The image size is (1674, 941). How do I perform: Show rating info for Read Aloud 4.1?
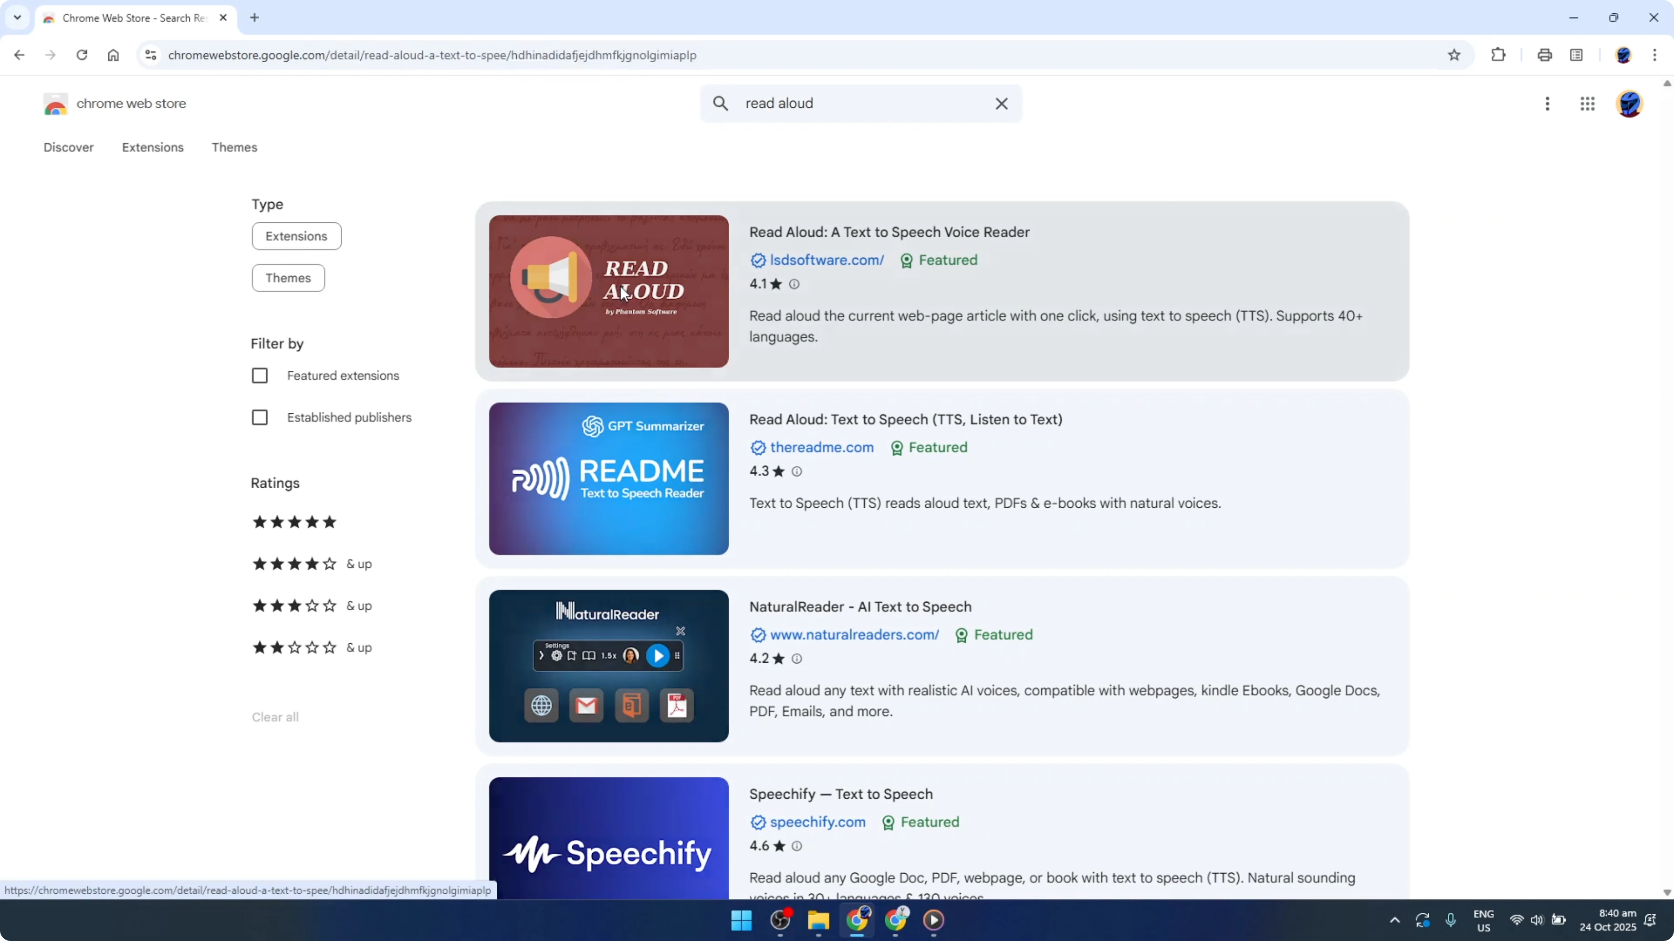pos(794,284)
